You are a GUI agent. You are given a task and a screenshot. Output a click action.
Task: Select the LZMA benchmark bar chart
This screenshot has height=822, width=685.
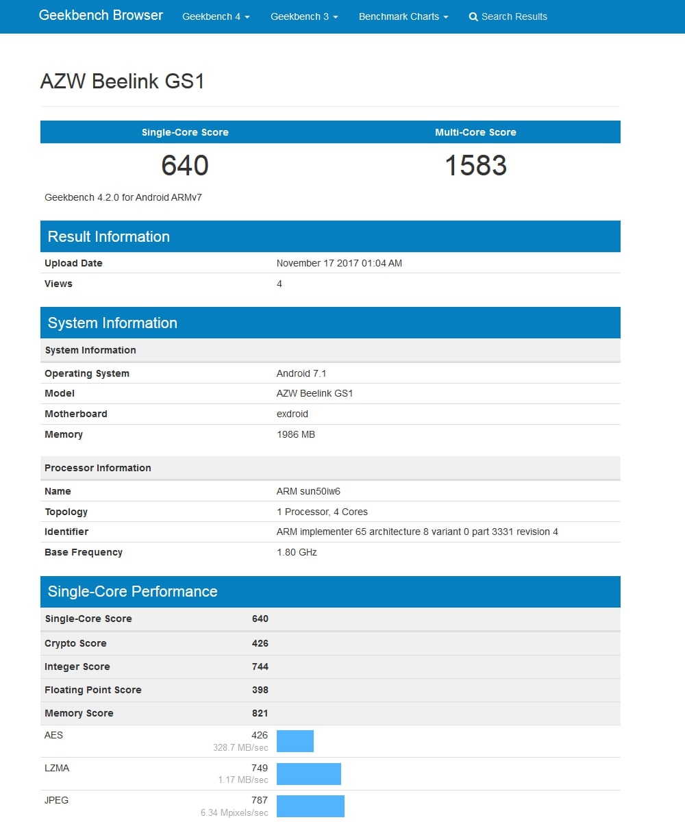308,773
